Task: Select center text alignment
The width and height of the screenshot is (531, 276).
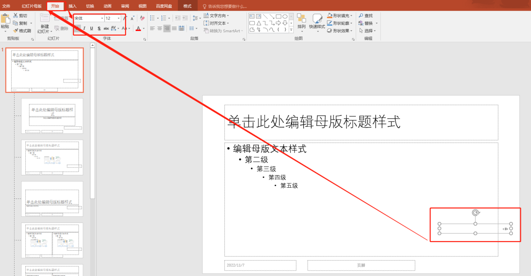Action: (159, 28)
